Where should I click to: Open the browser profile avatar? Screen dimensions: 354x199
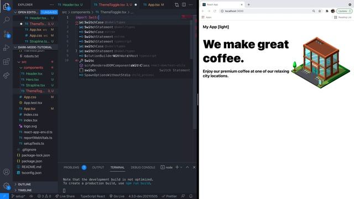click(x=333, y=11)
